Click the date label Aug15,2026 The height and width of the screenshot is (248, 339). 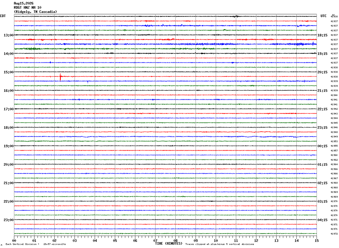pyautogui.click(x=24, y=3)
